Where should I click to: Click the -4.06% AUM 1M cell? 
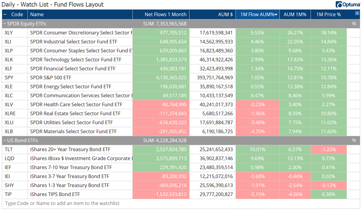click(x=295, y=194)
